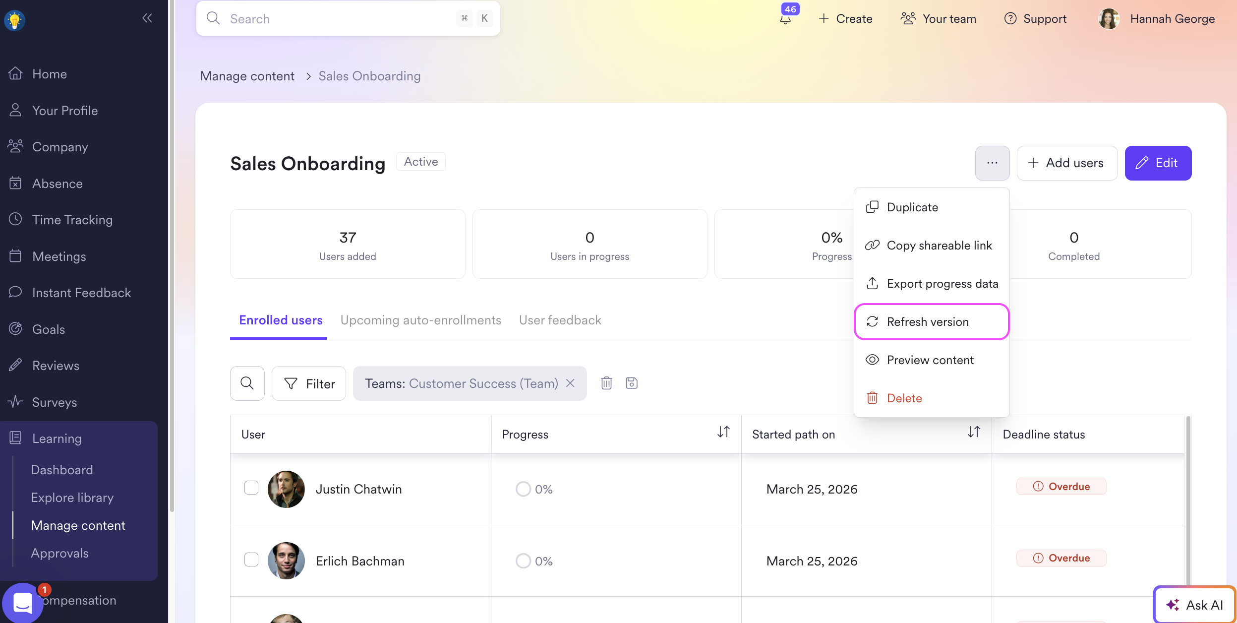Screen dimensions: 1237x623
Task: Collapse the sidebar with double-chevron icon
Action: coord(147,18)
